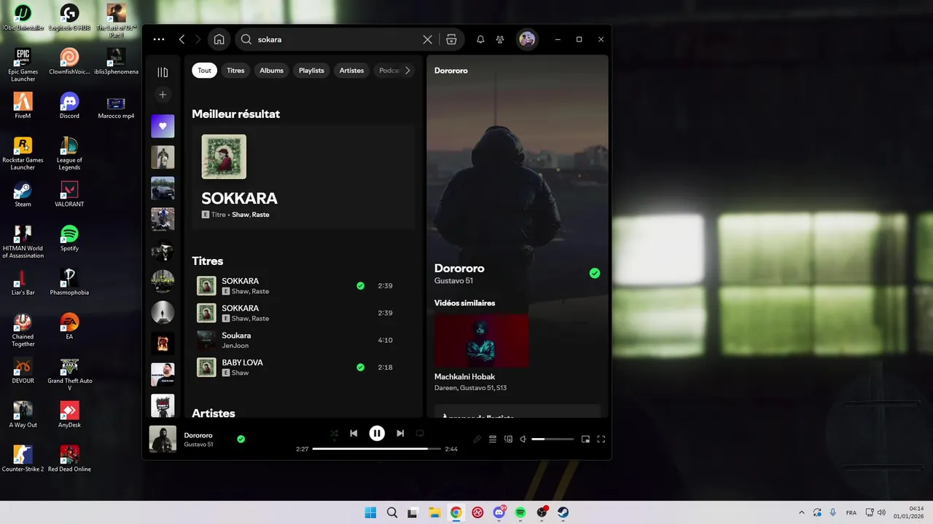Screen dimensions: 933x524
Task: Click 'Machkalni Hobak' video title
Action: click(x=464, y=377)
